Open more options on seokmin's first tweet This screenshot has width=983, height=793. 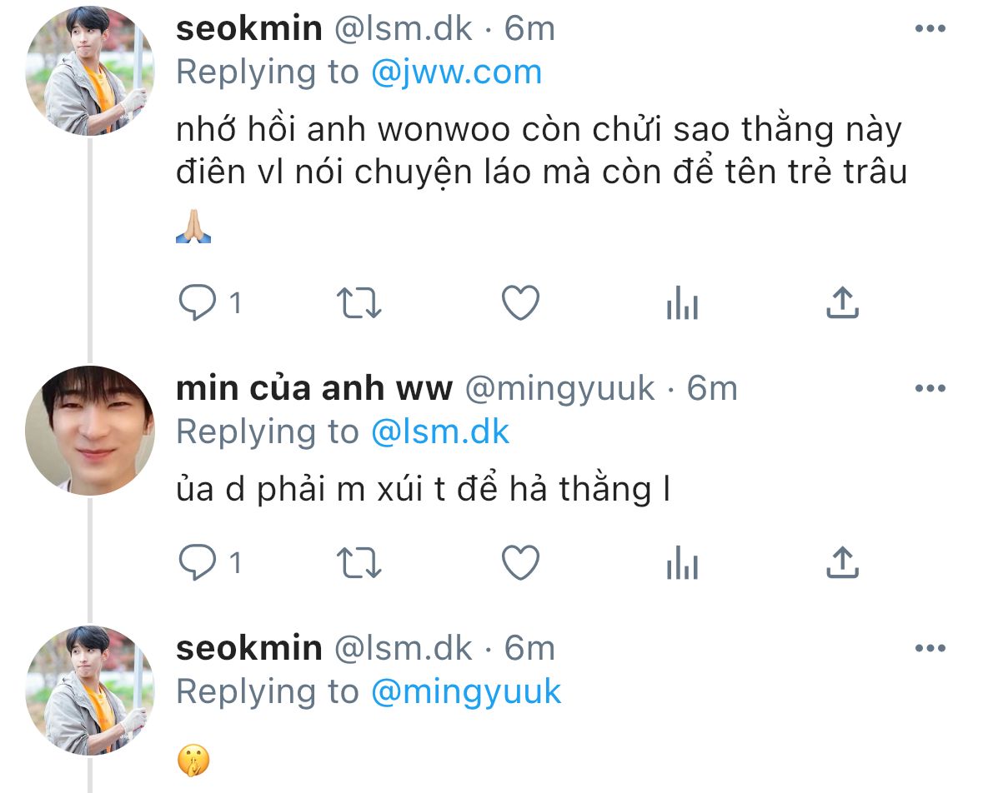point(930,28)
